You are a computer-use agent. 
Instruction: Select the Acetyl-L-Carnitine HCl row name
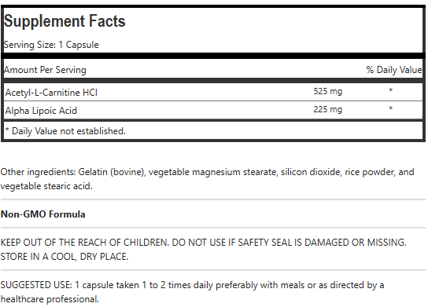pos(51,93)
